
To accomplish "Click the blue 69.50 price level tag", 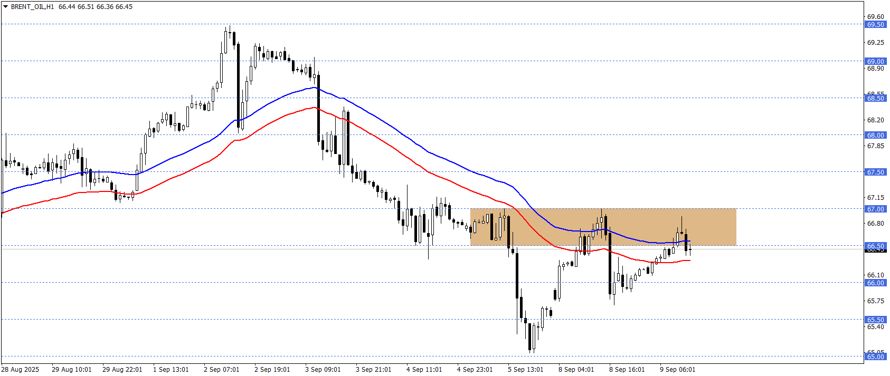I will [875, 25].
